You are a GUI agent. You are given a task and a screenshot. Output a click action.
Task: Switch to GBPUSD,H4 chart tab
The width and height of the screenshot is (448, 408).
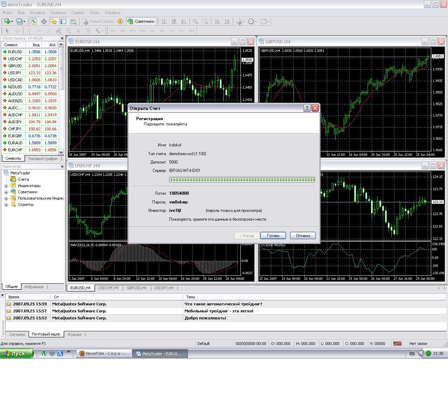pos(136,288)
